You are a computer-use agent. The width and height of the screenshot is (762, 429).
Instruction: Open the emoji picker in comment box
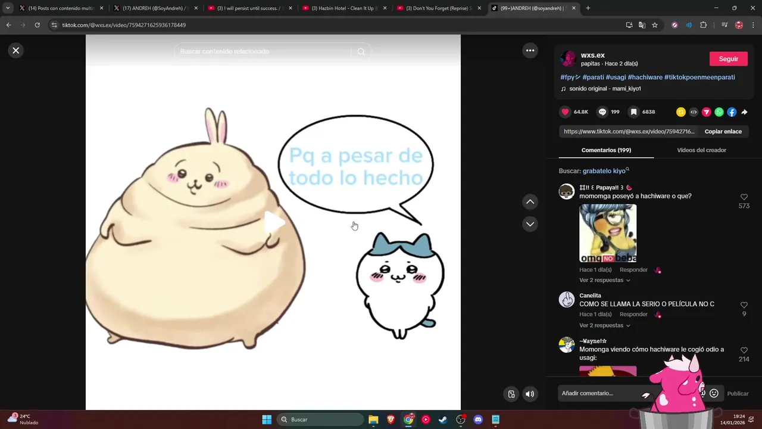714,393
